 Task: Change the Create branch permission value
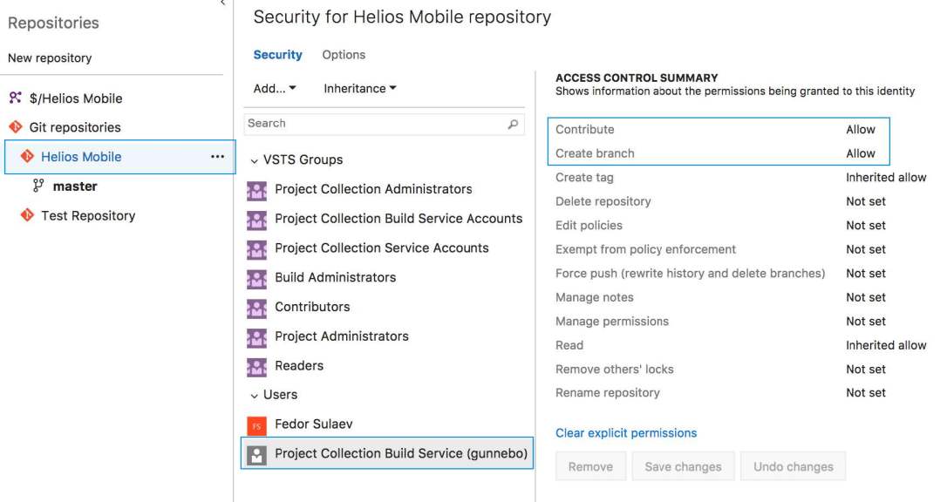tap(860, 153)
